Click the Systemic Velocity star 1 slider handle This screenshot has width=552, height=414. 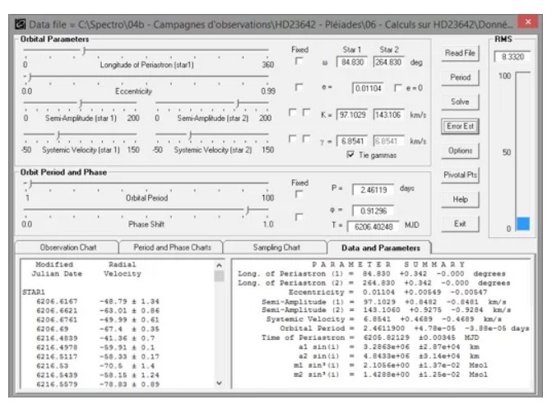(x=58, y=135)
